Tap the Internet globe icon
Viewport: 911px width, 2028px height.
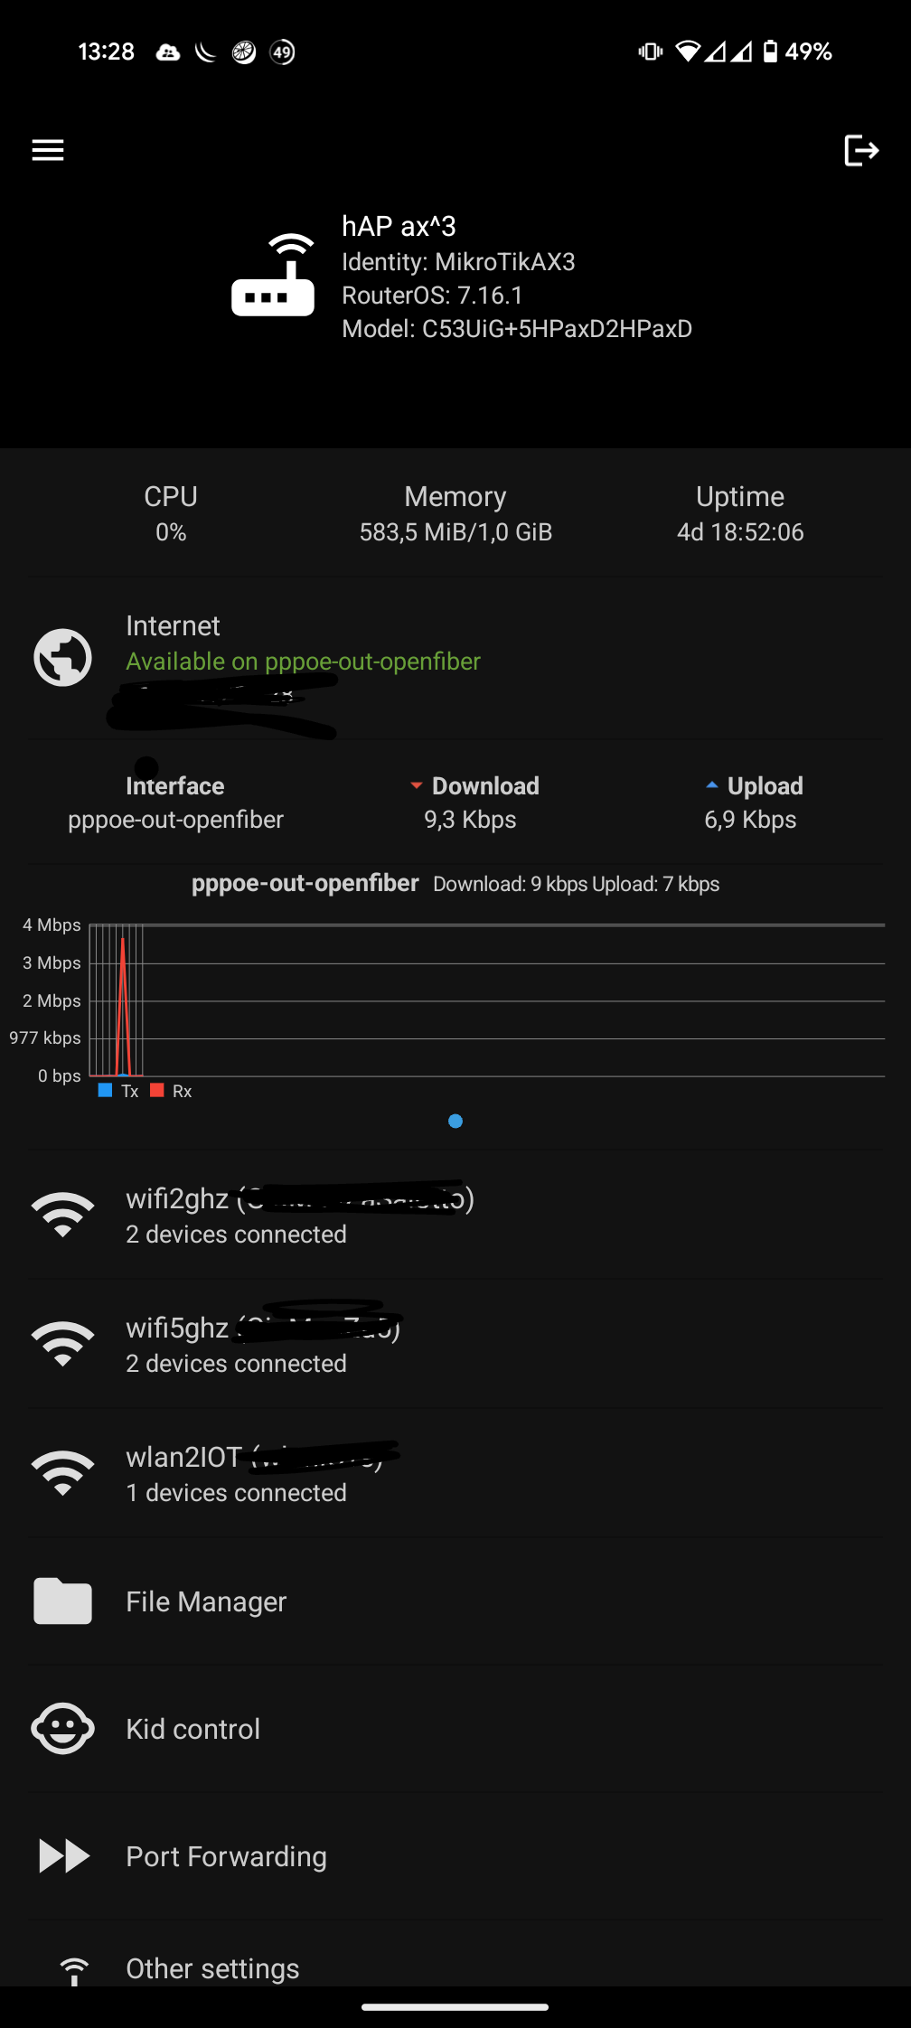click(61, 657)
